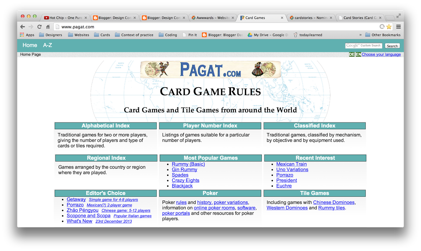Viewport: 421px width, 251px height.
Task: Click the back navigation arrow
Action: pyautogui.click(x=23, y=27)
